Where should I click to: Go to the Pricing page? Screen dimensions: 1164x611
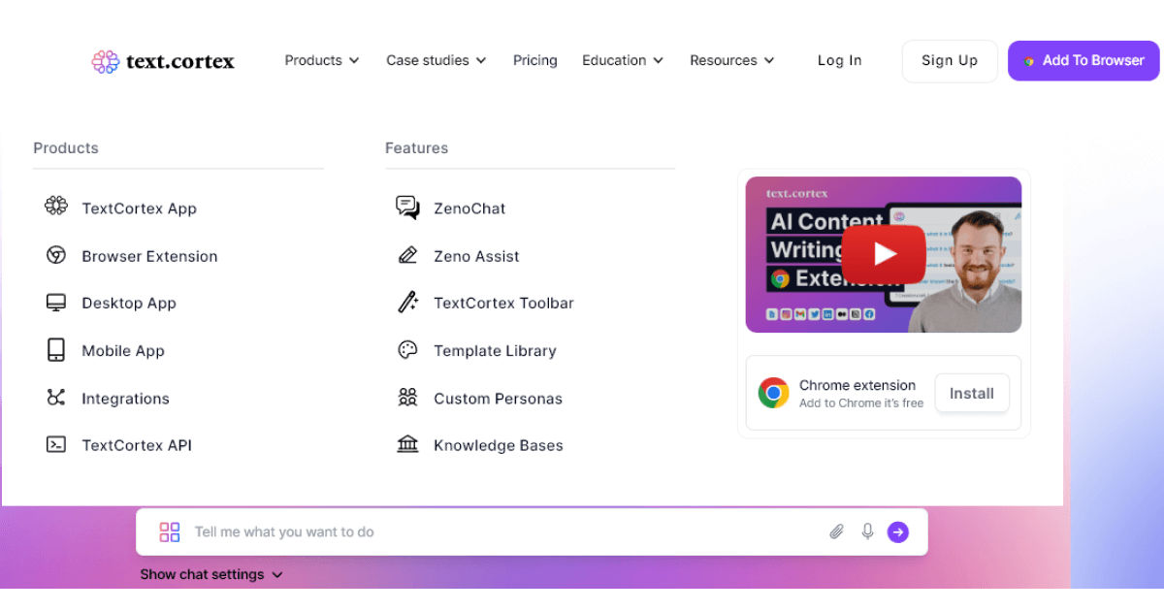click(x=535, y=60)
